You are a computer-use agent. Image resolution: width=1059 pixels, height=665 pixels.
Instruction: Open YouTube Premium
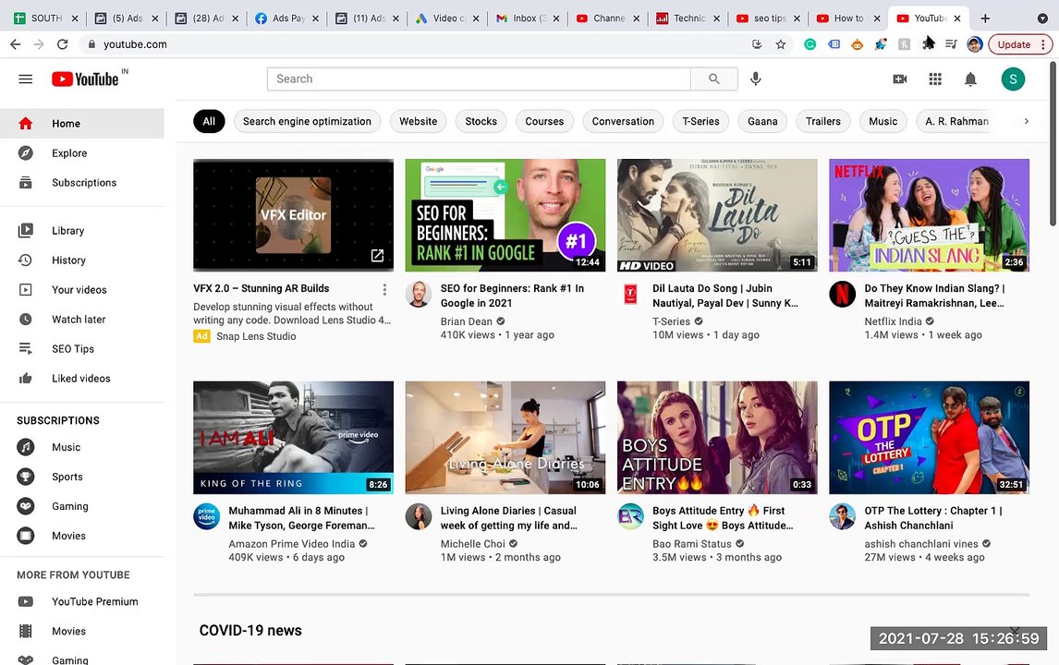81,601
